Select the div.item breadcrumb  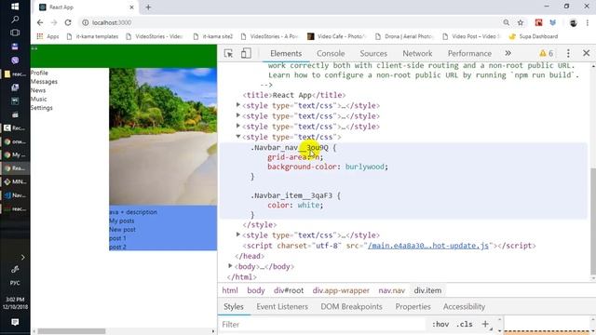click(427, 290)
